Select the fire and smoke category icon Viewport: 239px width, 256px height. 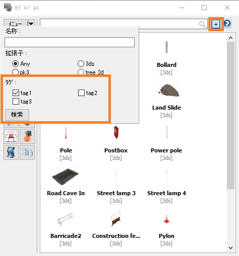click(x=27, y=136)
